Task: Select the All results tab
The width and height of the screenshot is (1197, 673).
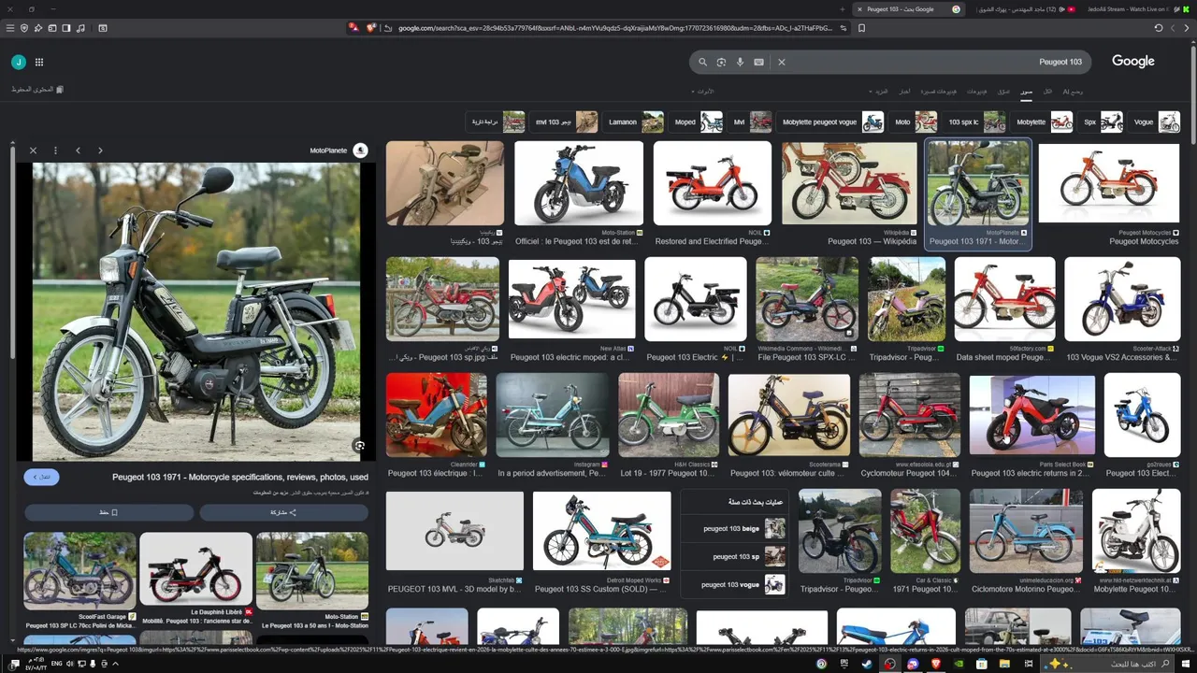Action: 1047,92
